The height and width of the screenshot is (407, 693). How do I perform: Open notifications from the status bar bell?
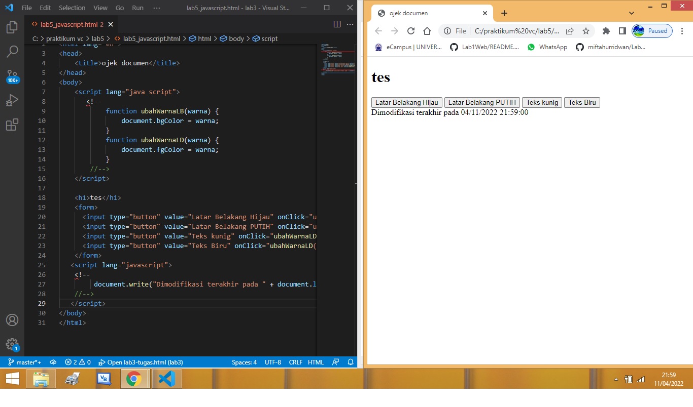pos(351,362)
